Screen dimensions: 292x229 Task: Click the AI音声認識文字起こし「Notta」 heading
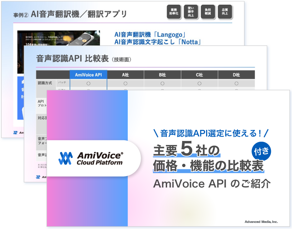[158, 42]
